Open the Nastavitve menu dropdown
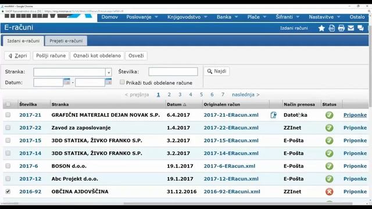Viewport: 372px width, 209px height. pos(324,17)
